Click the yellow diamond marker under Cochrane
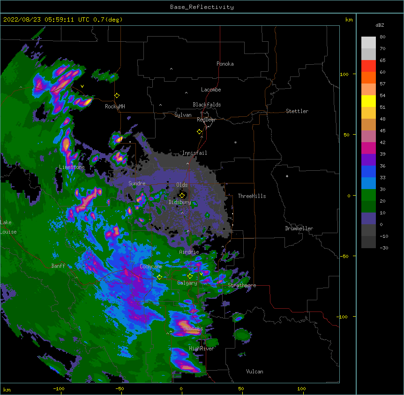This screenshot has width=404, height=395. pos(159,277)
